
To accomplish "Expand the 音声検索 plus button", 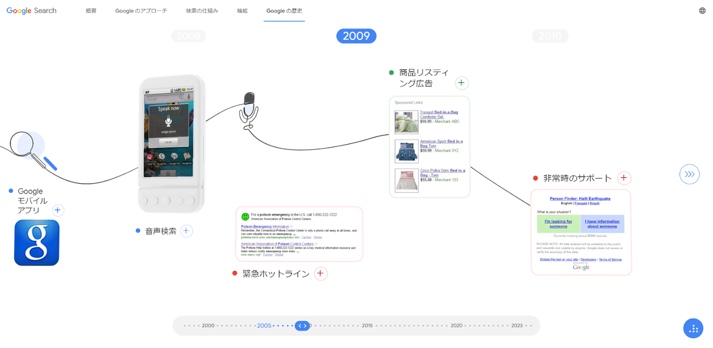I will (x=186, y=231).
